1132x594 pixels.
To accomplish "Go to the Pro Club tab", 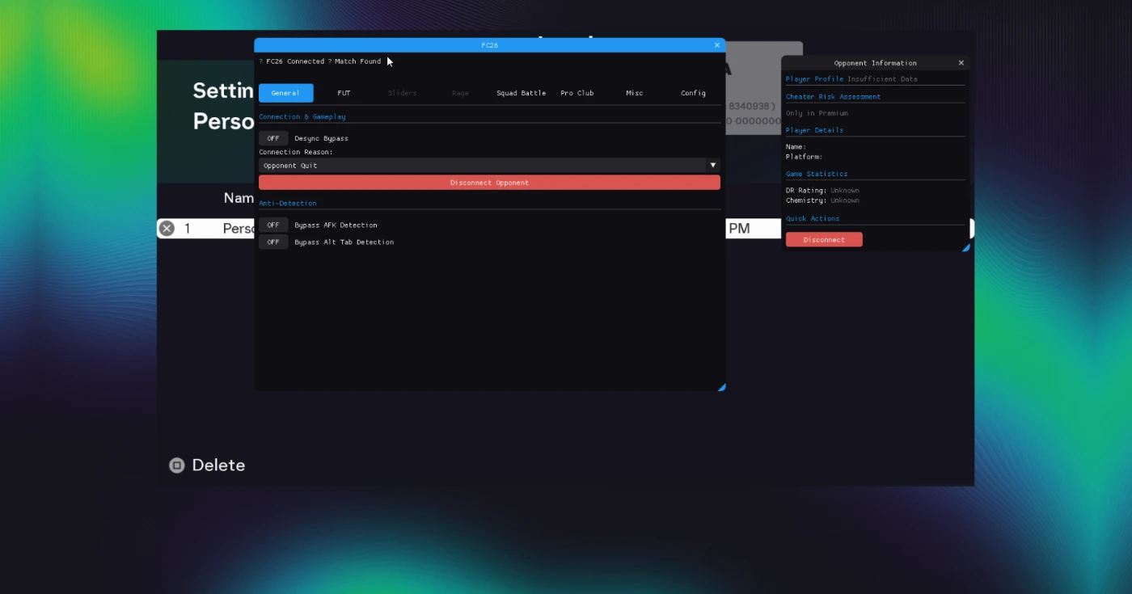I will click(577, 93).
